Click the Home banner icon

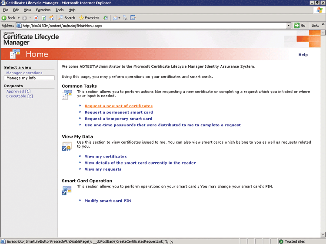point(15,54)
